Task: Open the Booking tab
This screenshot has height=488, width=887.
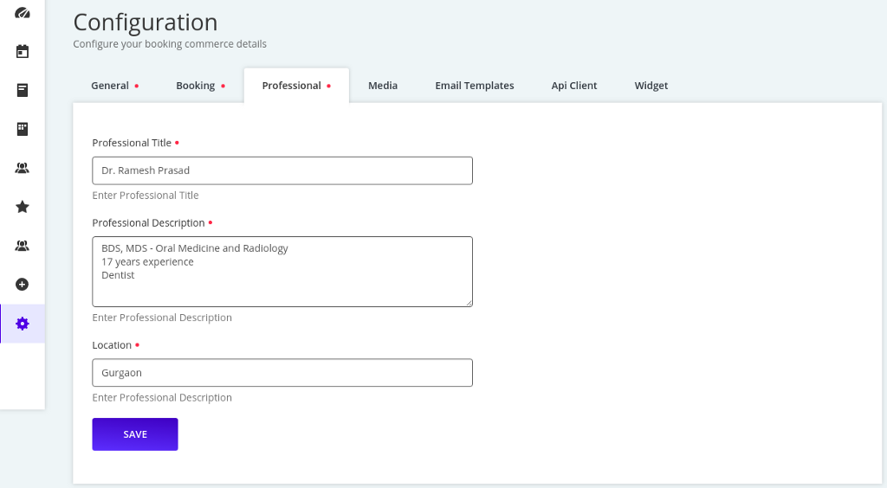Action: [196, 86]
